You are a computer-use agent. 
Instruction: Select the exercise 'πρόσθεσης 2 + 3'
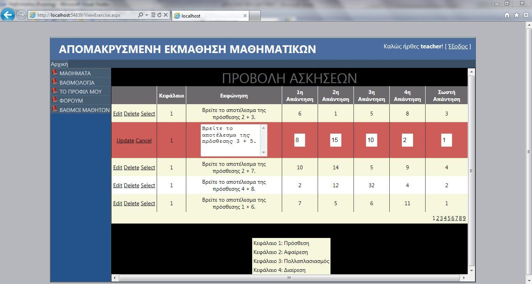148,114
